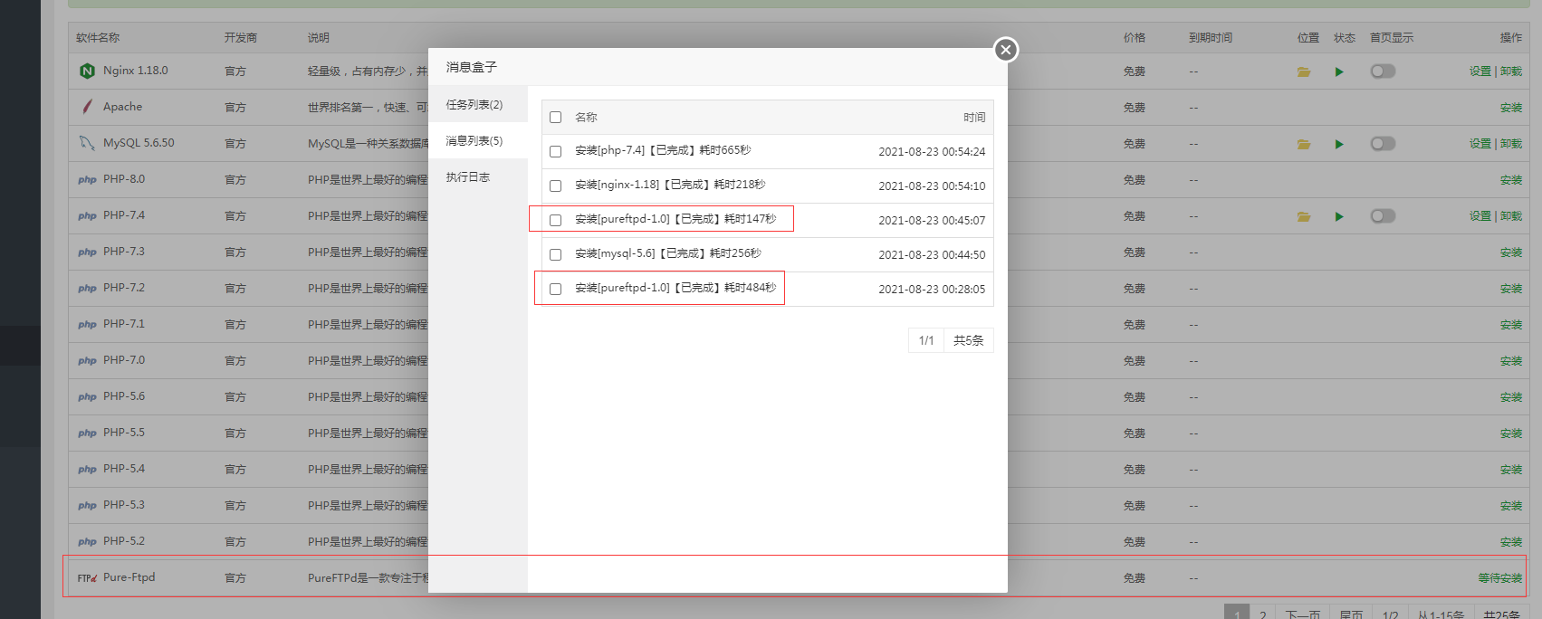This screenshot has height=619, width=1542.
Task: Click the PHP-5.4 php icon
Action: tap(87, 470)
